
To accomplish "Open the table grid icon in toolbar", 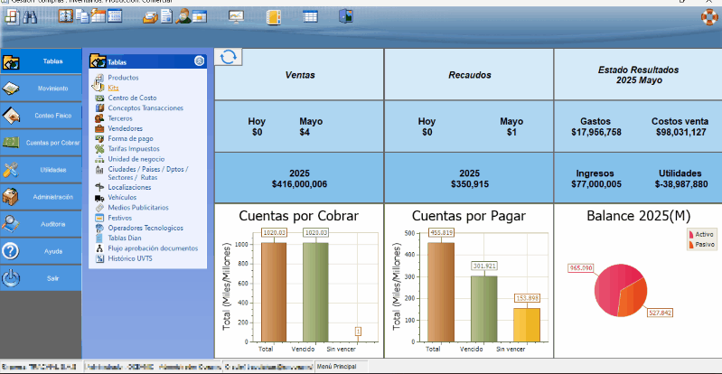I will [310, 16].
